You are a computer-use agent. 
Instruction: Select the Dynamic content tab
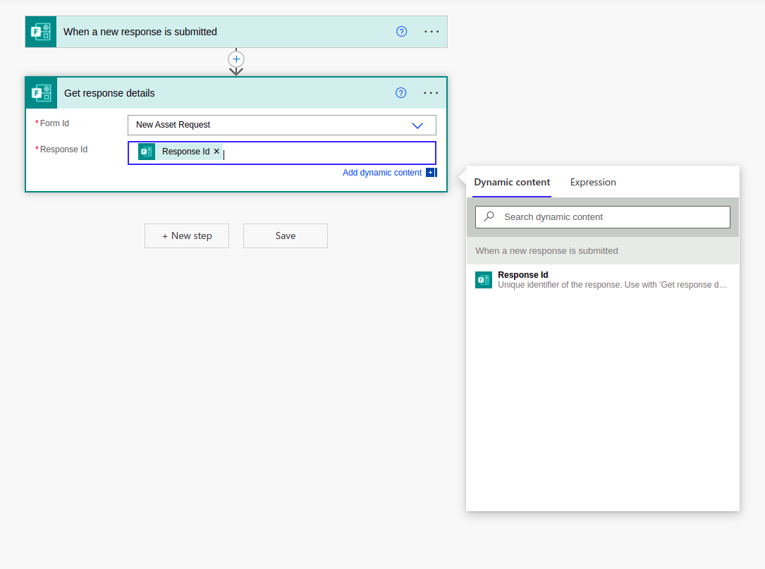coord(511,182)
